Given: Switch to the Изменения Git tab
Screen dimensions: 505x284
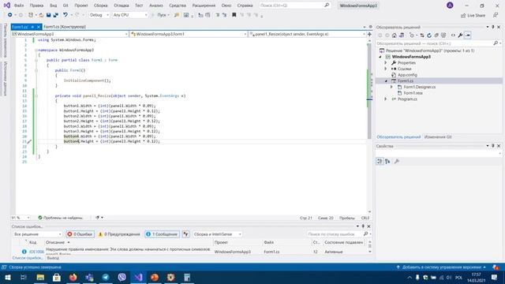Looking at the screenshot, I should (438, 136).
